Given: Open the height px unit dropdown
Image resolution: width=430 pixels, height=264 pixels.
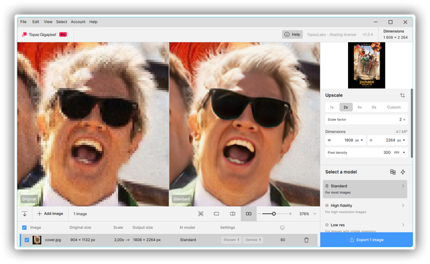Looking at the screenshot, I should [x=401, y=140].
